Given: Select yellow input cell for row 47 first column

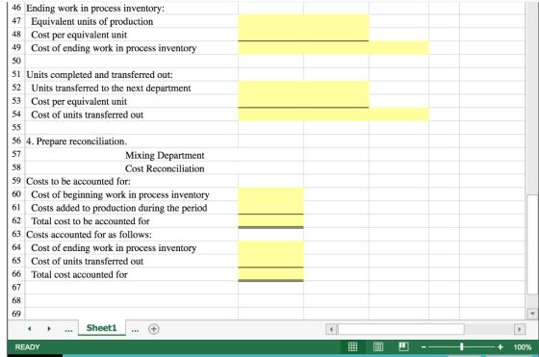Looking at the screenshot, I should pyautogui.click(x=270, y=21).
